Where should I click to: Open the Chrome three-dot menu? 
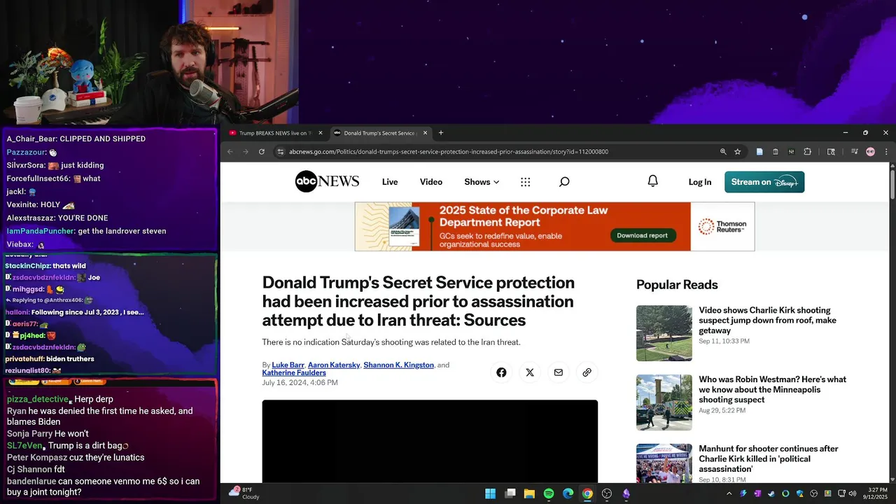[x=886, y=152]
